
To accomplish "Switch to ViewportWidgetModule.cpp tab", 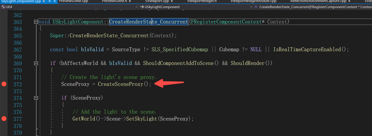I will [x=253, y=1].
